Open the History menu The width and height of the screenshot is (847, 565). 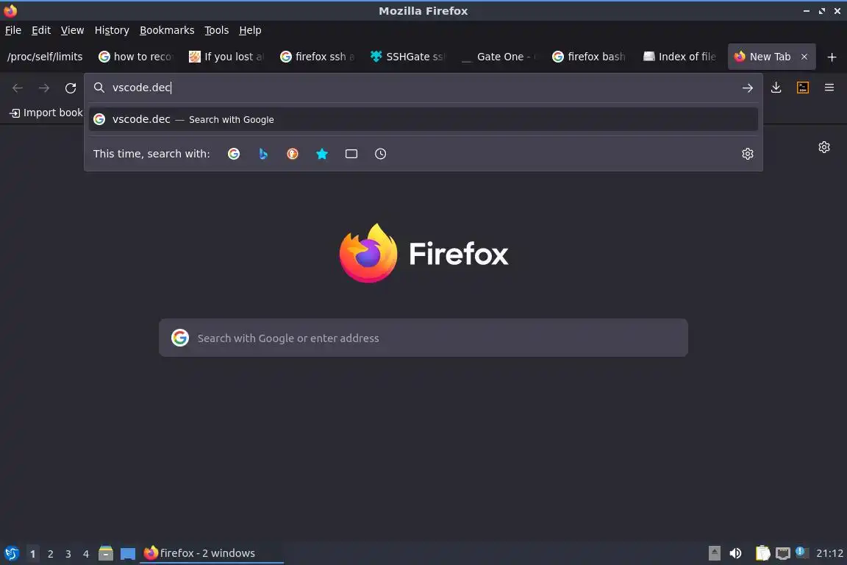point(112,30)
